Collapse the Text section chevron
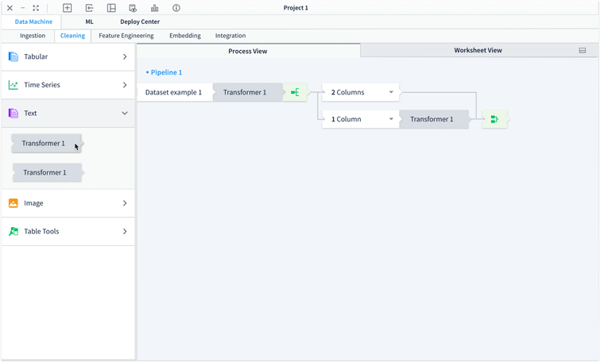 (125, 114)
